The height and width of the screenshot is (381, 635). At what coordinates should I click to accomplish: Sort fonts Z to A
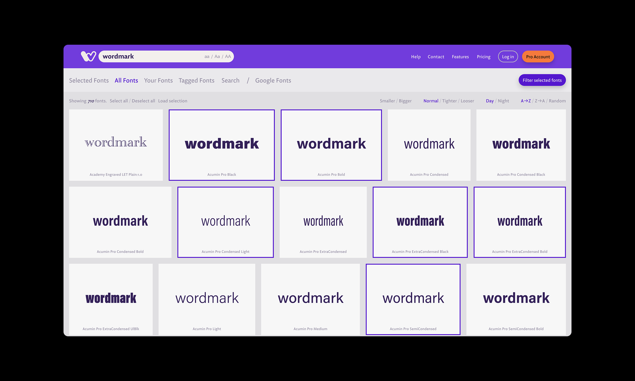[x=539, y=101]
